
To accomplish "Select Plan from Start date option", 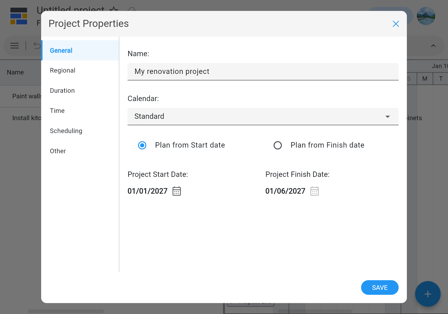I will click(x=142, y=145).
